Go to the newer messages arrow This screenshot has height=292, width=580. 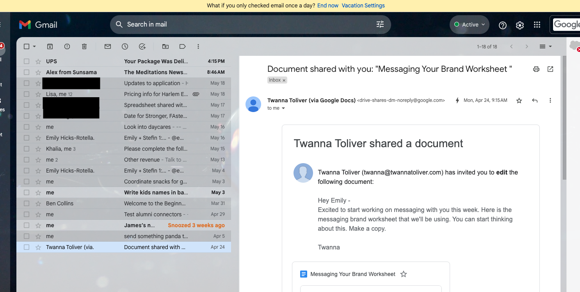pos(511,46)
